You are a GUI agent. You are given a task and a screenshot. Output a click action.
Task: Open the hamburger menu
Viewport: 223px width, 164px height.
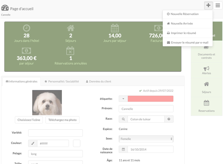tap(217, 6)
